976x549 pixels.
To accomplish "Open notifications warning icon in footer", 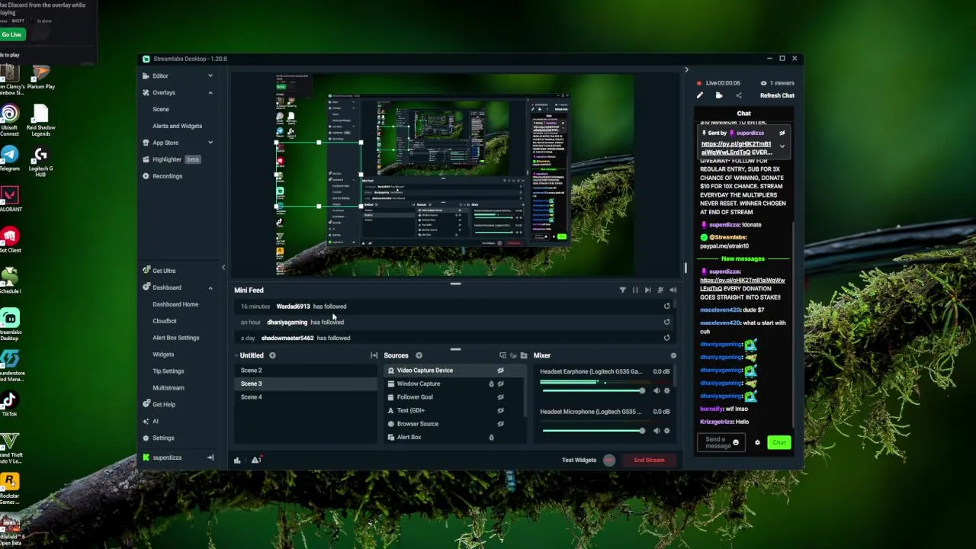I will coord(256,460).
